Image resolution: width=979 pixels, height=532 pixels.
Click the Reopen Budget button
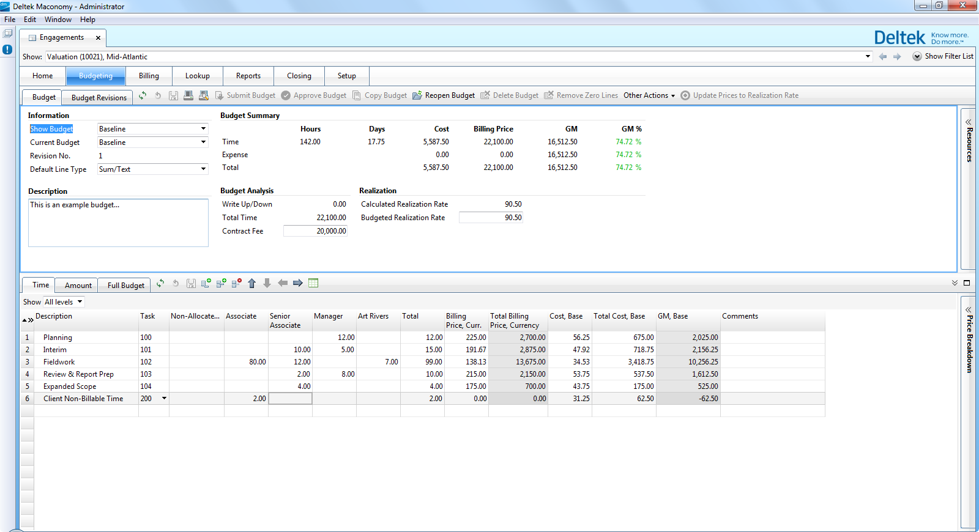pos(444,95)
